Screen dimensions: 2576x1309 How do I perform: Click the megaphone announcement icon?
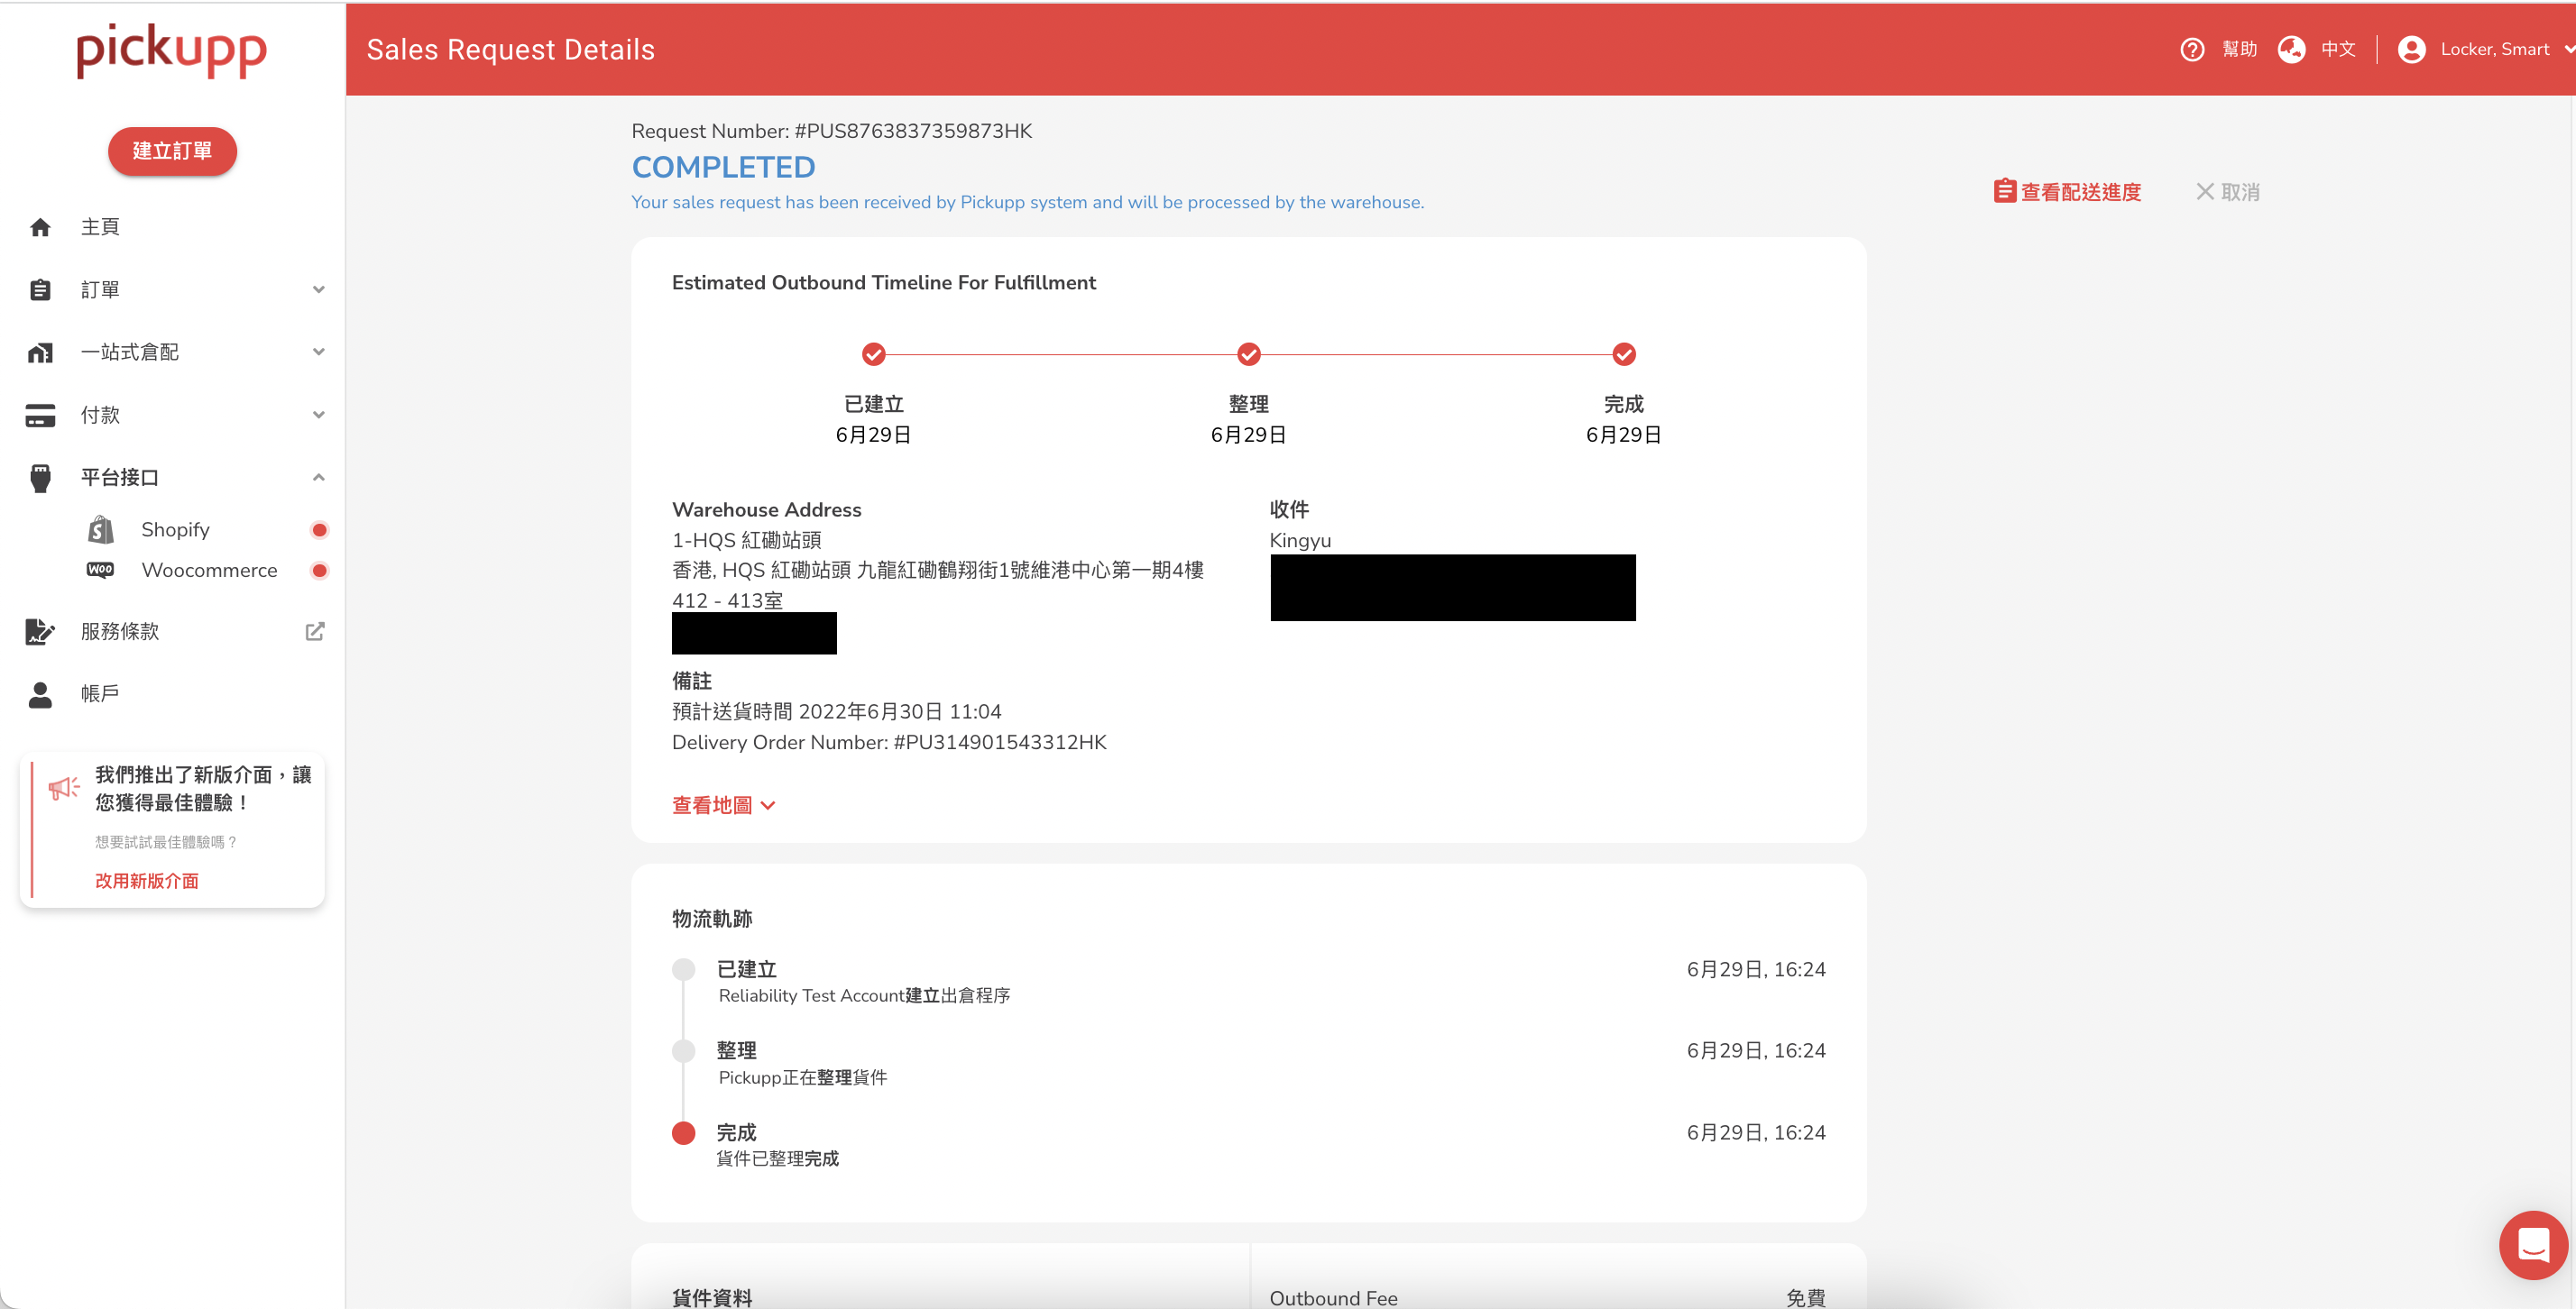64,787
